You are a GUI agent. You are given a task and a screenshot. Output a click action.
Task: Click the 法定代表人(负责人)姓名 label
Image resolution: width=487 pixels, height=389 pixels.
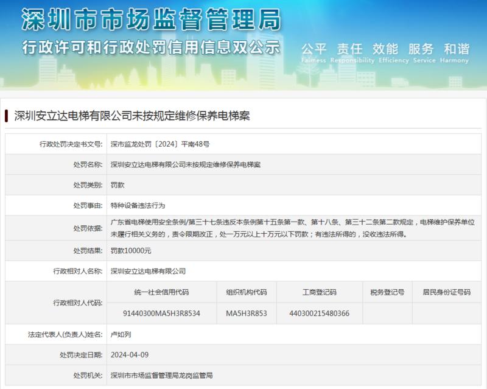click(65, 334)
